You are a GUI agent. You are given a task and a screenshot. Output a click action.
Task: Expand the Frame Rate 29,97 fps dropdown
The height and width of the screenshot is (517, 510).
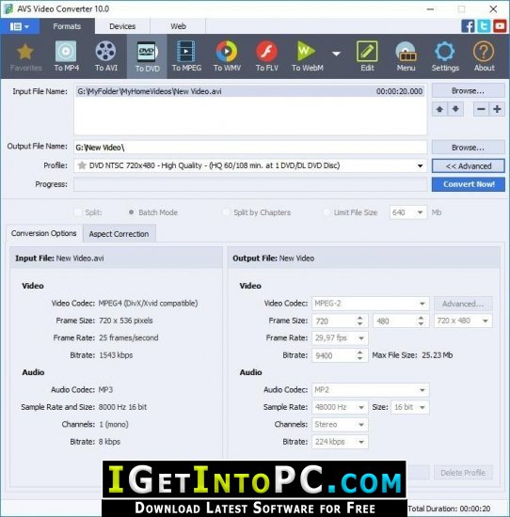click(x=340, y=338)
